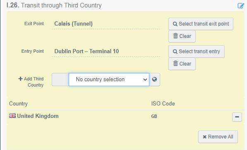
Task: Click the trash Clear button for Entry Point
Action: tap(182, 64)
